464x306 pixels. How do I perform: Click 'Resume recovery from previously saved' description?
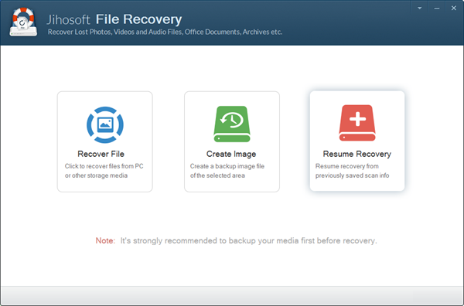352,171
